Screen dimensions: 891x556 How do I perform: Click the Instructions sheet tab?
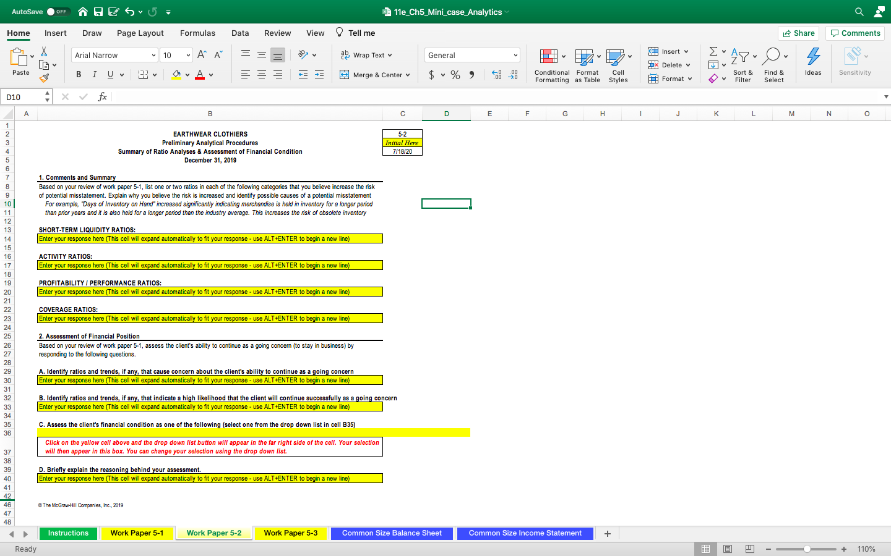68,533
